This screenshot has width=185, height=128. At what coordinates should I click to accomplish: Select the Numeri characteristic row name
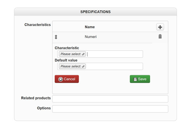click(91, 37)
